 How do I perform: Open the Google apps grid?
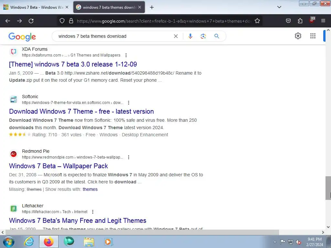coord(313,36)
